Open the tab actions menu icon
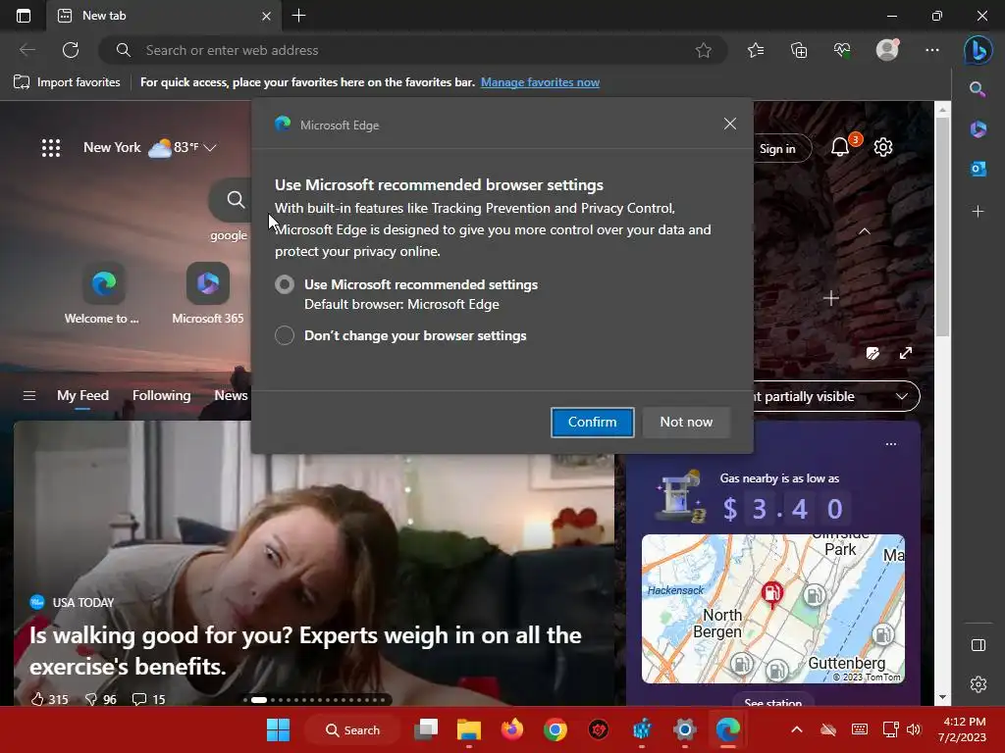The width and height of the screenshot is (1005, 753). click(x=24, y=16)
